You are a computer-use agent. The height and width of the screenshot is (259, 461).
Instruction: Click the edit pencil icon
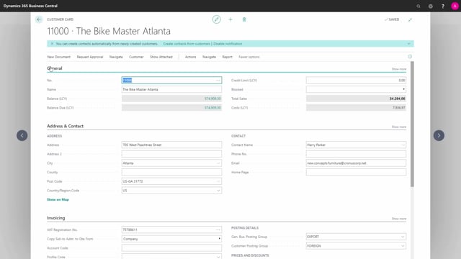click(x=216, y=19)
